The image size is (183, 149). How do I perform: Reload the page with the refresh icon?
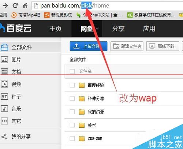[15, 5]
